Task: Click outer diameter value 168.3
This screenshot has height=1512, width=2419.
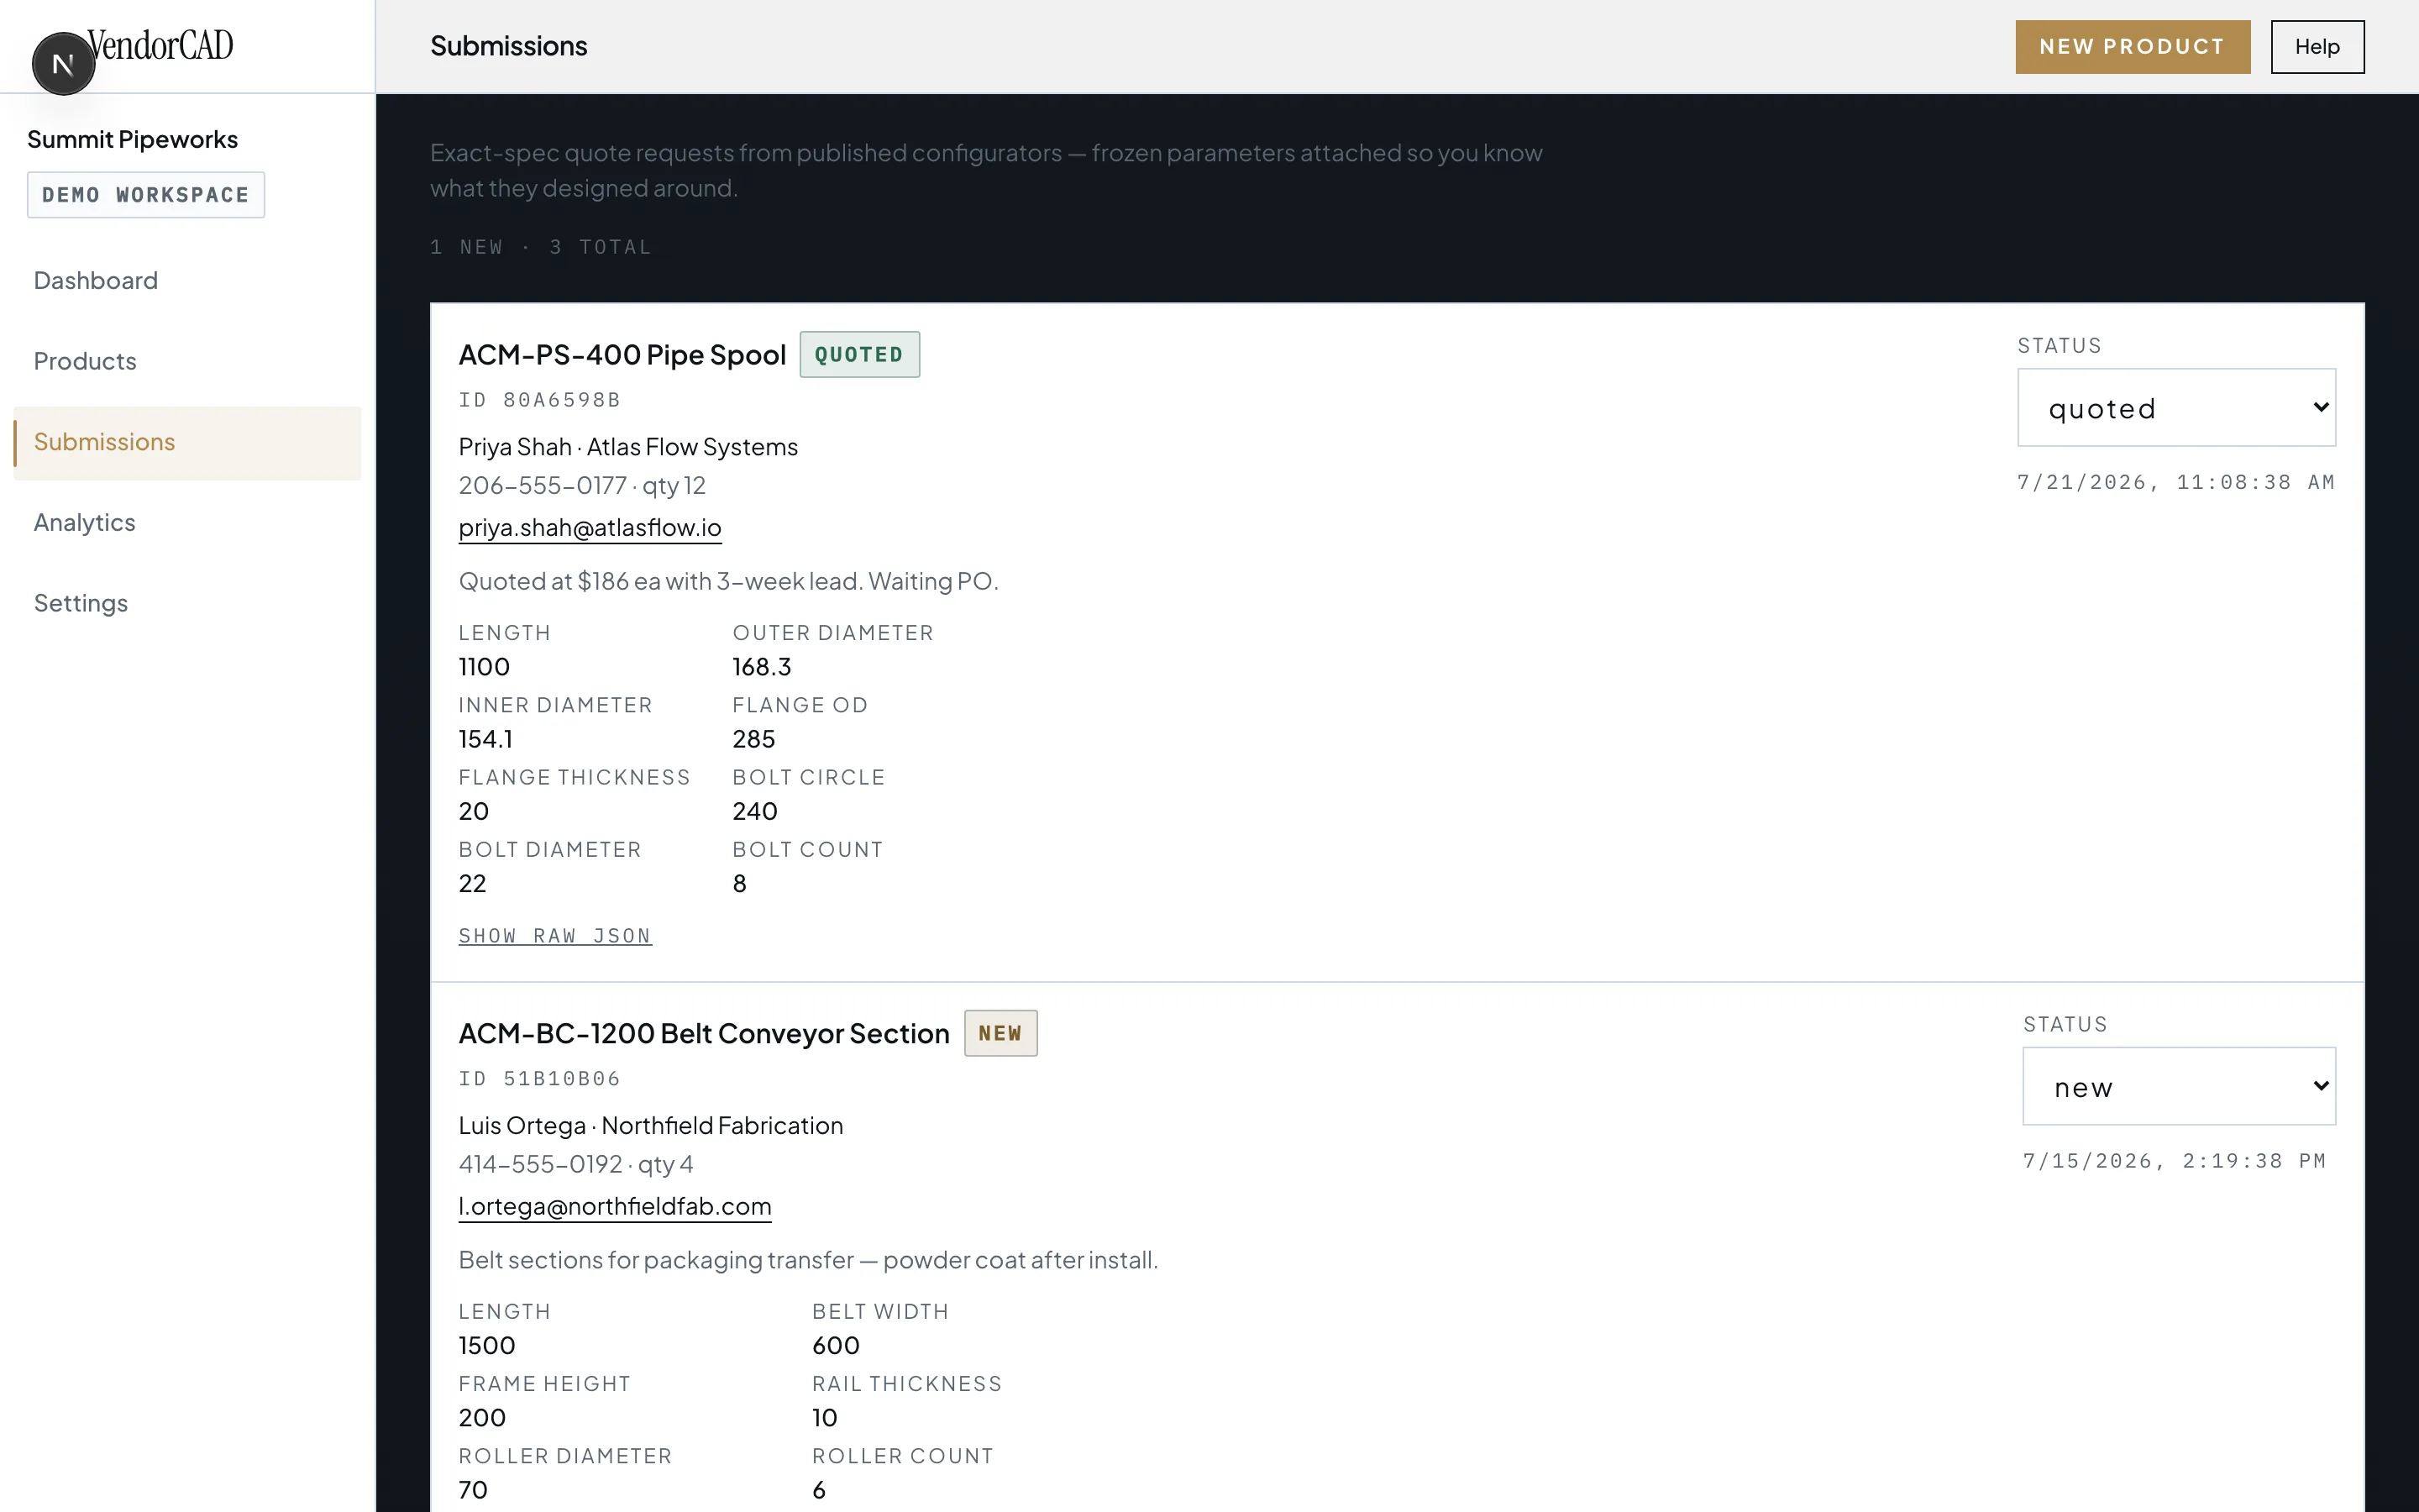Action: point(762,667)
